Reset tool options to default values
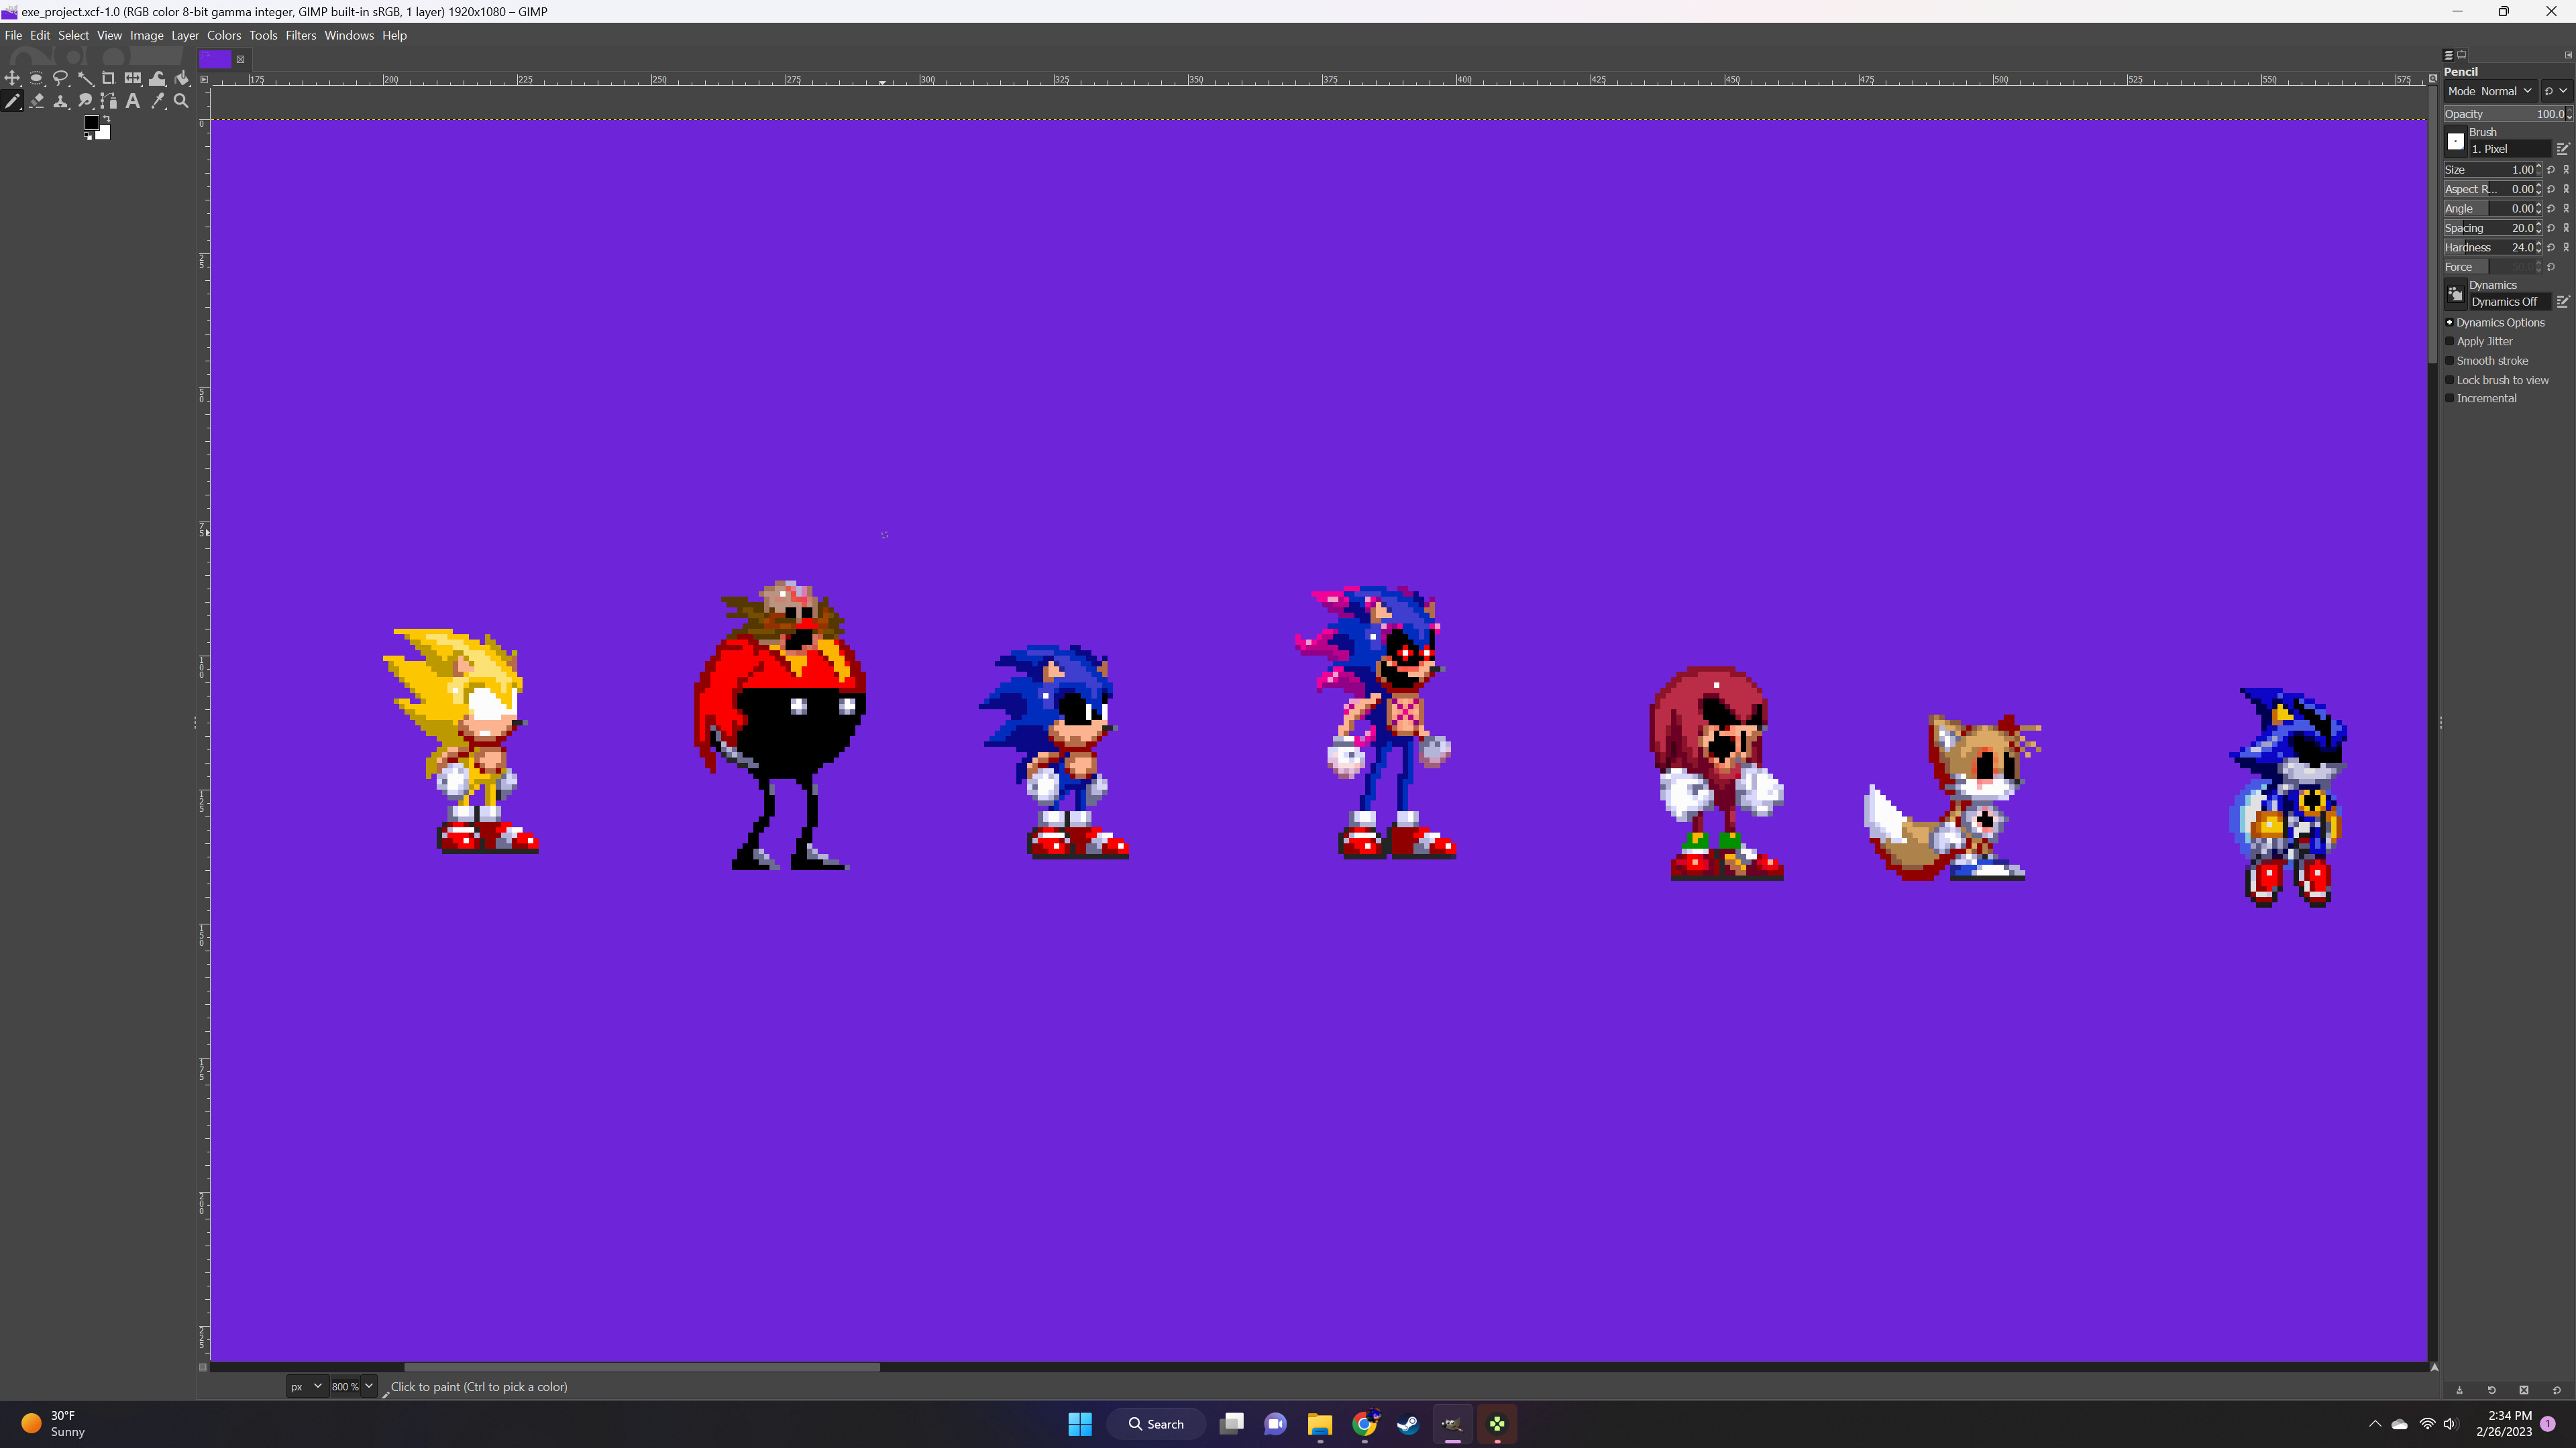This screenshot has width=2576, height=1448. (x=2556, y=1390)
